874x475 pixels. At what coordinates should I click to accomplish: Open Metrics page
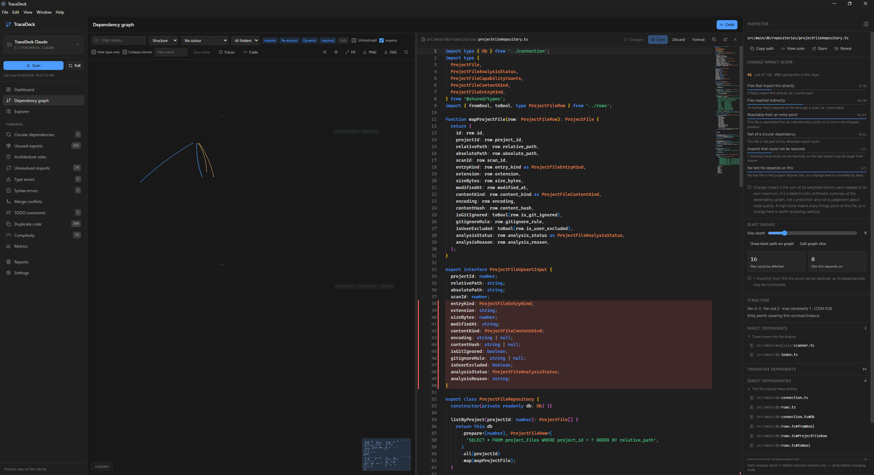click(43, 246)
